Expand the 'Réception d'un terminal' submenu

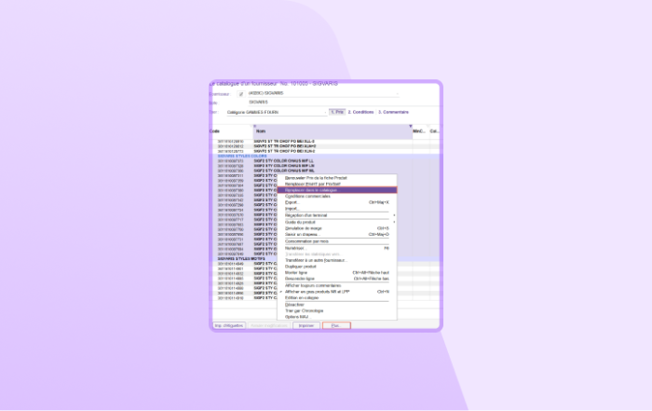pyautogui.click(x=393, y=215)
